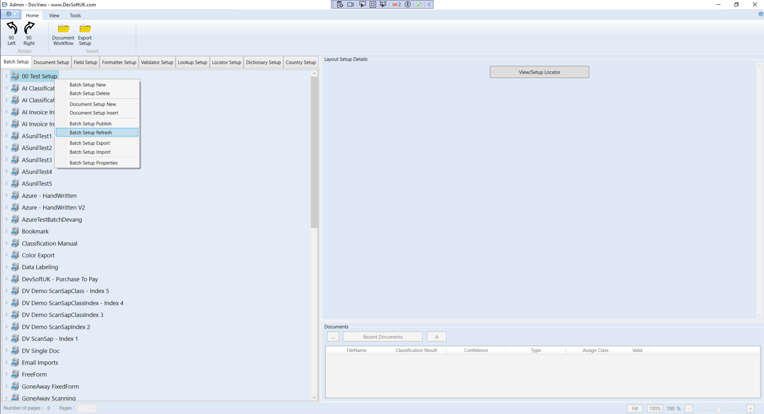Viewport: 764px width, 414px height.
Task: Open the Pages dropdown in status bar
Action: coord(87,408)
